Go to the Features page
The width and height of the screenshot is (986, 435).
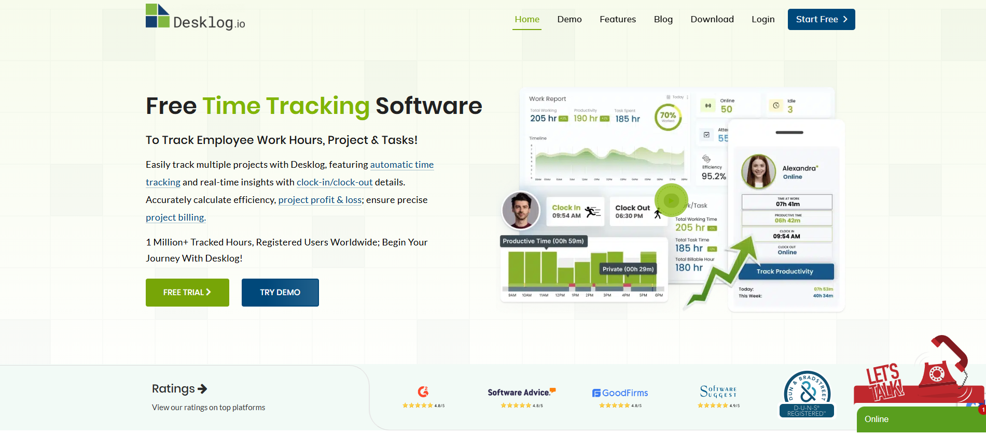pos(618,19)
